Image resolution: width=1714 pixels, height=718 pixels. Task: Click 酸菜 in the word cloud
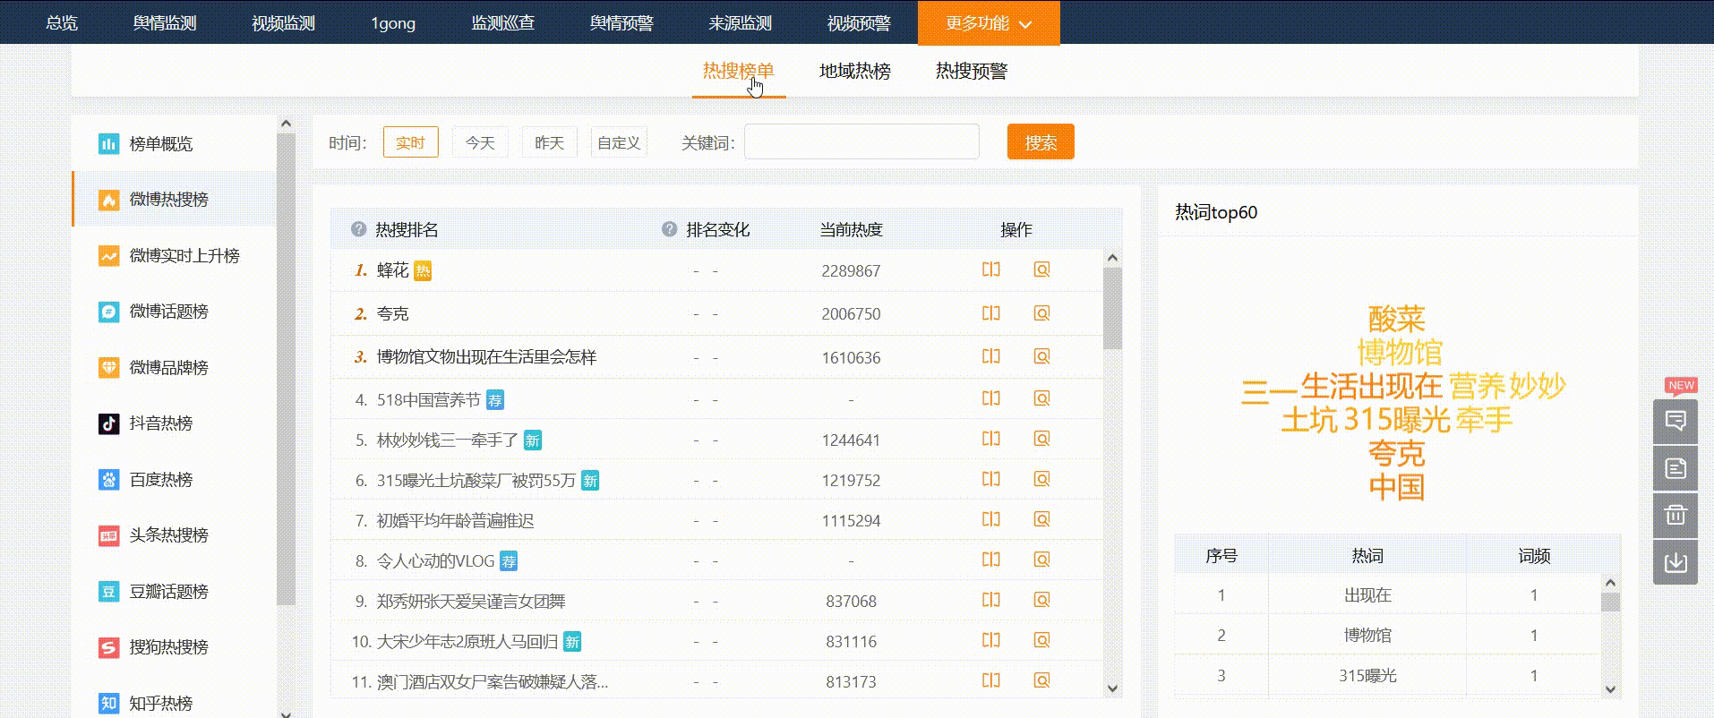pos(1397,319)
